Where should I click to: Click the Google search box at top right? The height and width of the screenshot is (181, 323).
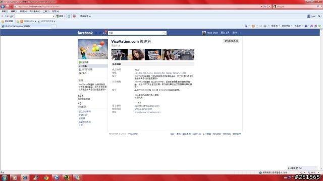tap(295, 7)
